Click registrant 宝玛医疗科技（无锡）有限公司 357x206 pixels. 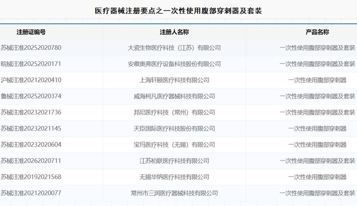click(174, 144)
